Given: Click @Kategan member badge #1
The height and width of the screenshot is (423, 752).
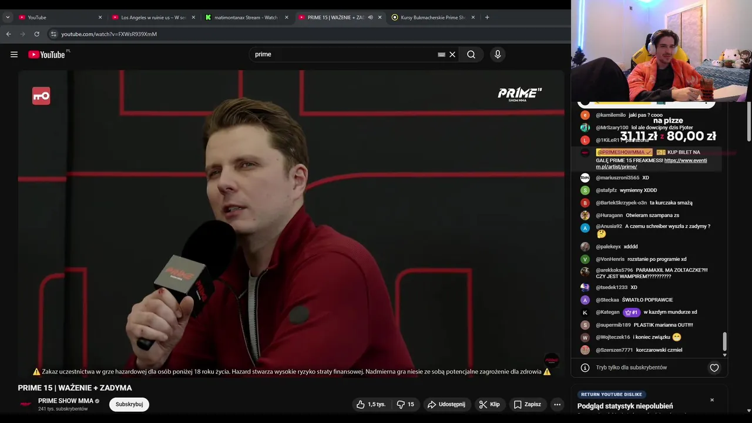Looking at the screenshot, I should click(632, 313).
